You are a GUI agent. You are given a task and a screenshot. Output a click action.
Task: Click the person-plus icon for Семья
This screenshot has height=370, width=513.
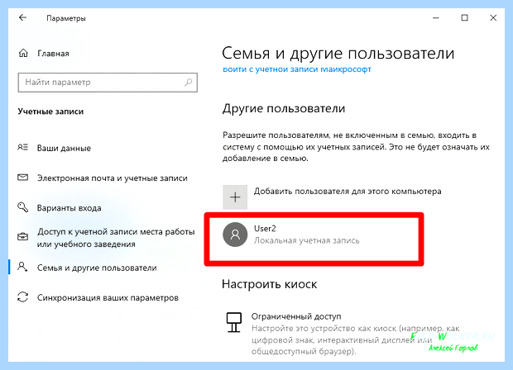point(22,267)
